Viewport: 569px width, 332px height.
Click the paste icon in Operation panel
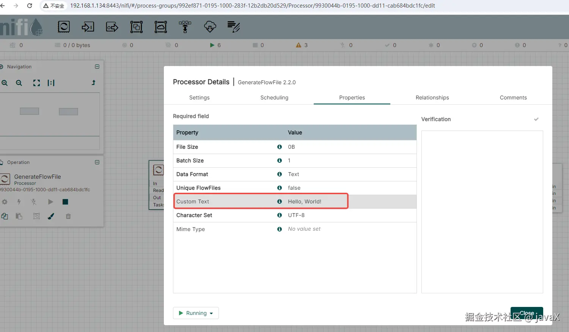coord(19,216)
